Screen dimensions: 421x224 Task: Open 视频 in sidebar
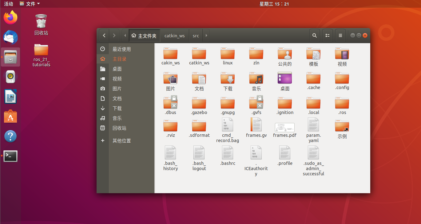(125, 79)
